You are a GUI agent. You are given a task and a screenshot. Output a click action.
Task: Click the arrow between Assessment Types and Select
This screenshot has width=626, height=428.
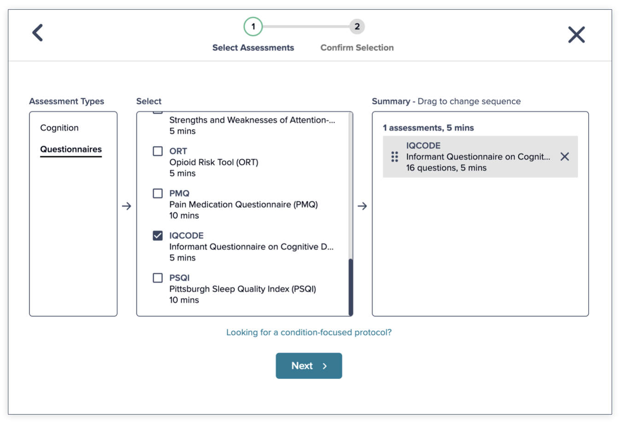127,206
